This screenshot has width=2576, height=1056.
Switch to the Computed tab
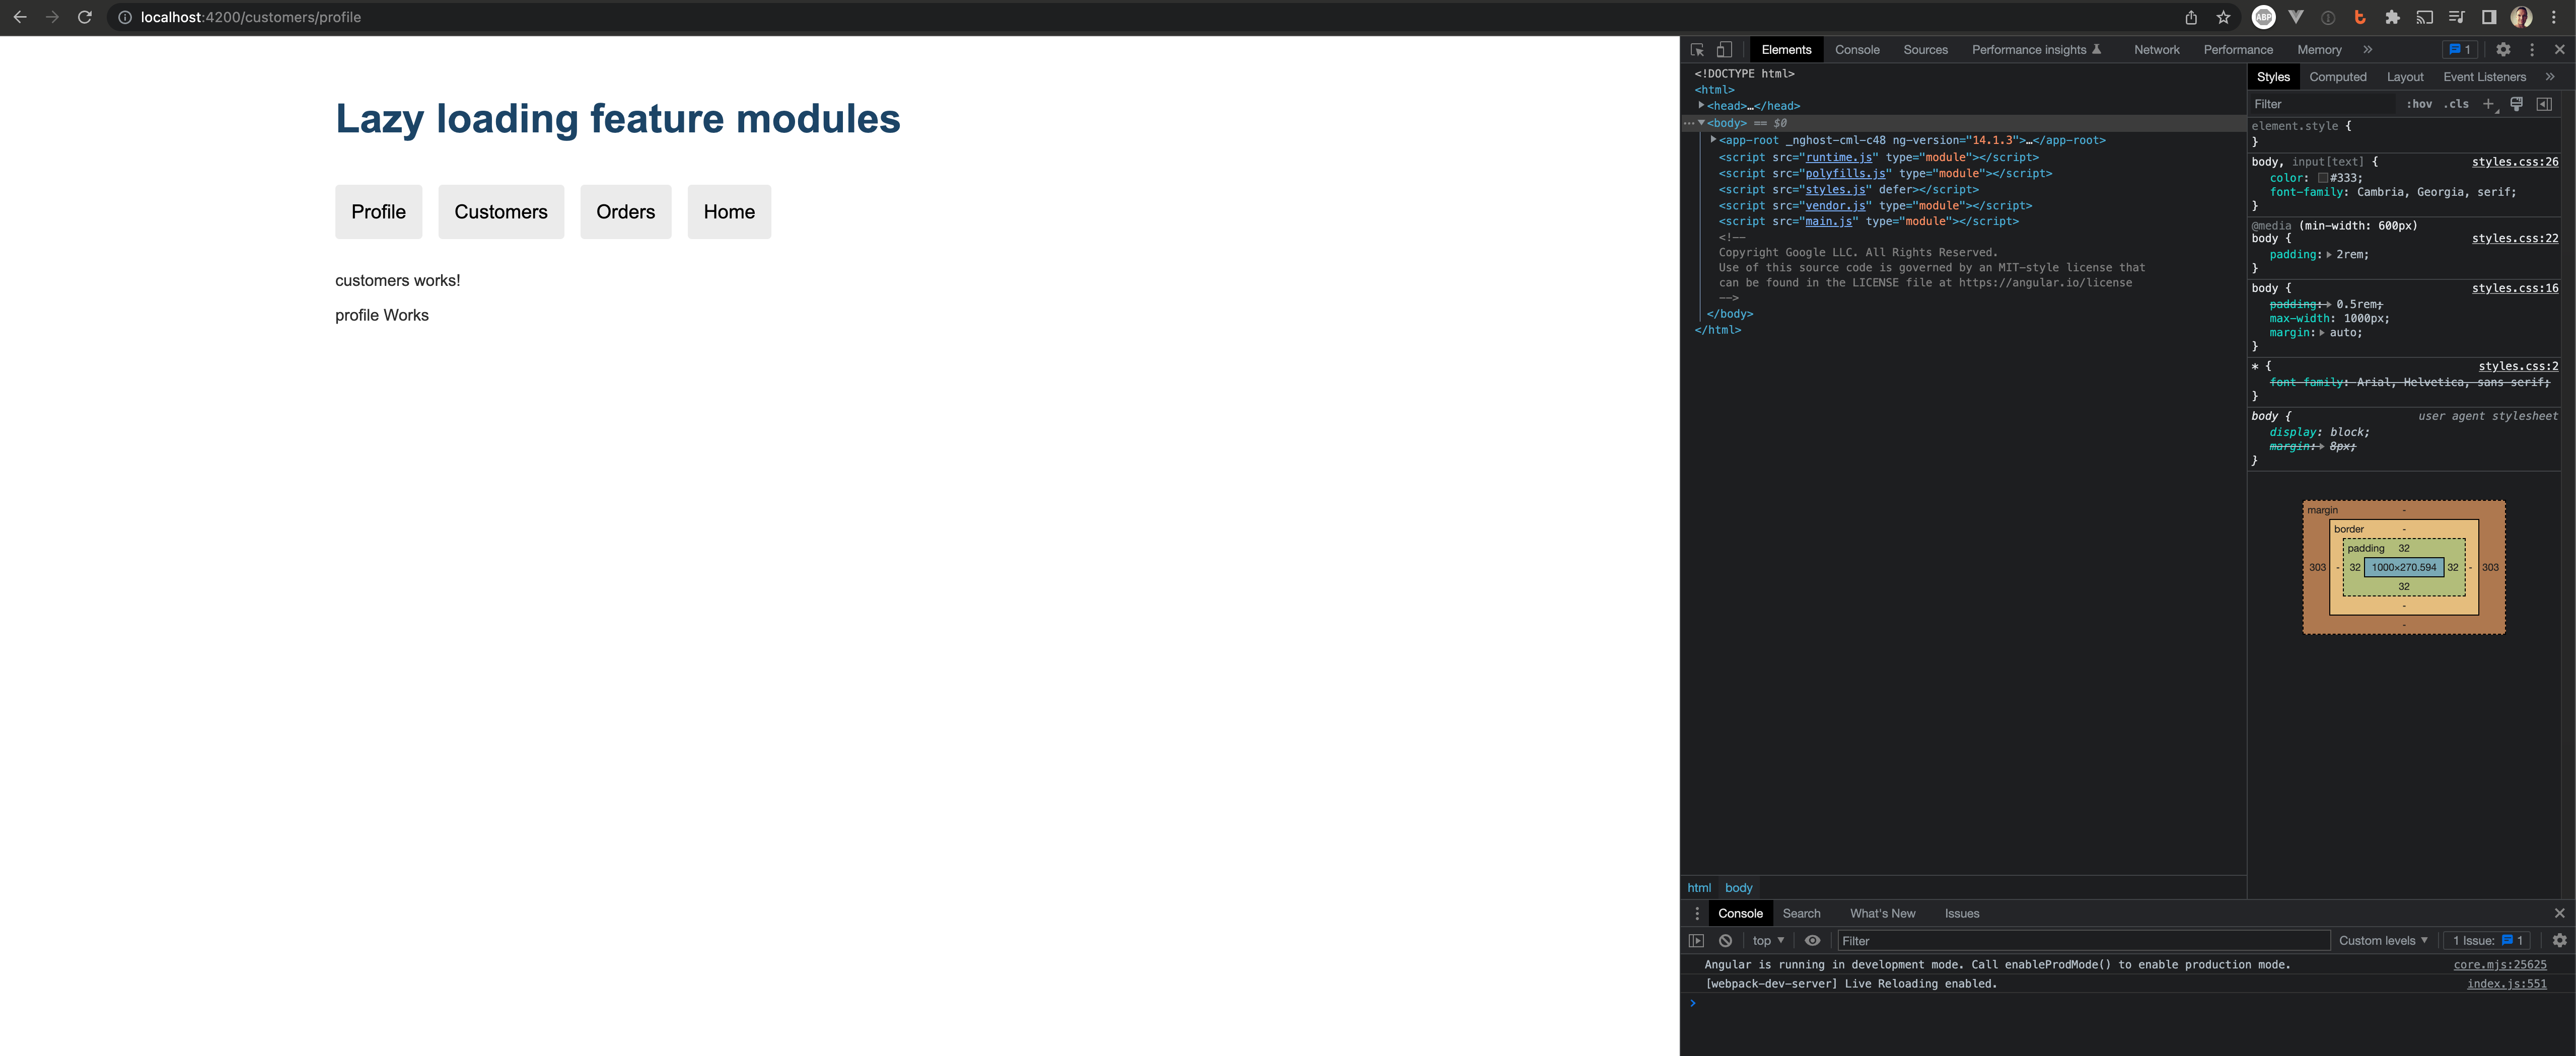pyautogui.click(x=2338, y=76)
